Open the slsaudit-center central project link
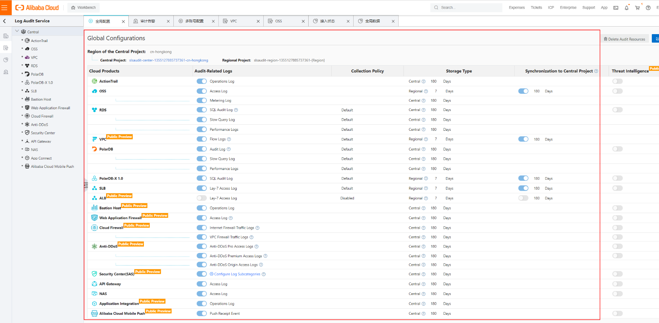The height and width of the screenshot is (323, 659). point(169,60)
